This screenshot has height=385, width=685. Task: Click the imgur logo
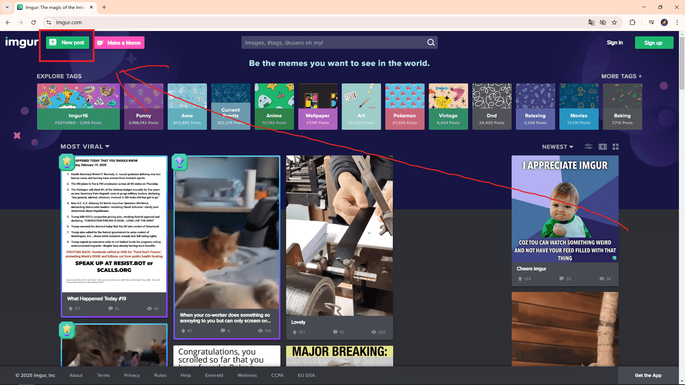tap(21, 42)
